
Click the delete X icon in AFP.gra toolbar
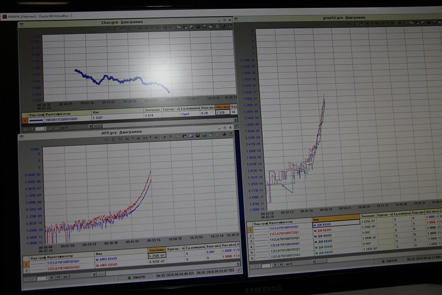[x=171, y=137]
